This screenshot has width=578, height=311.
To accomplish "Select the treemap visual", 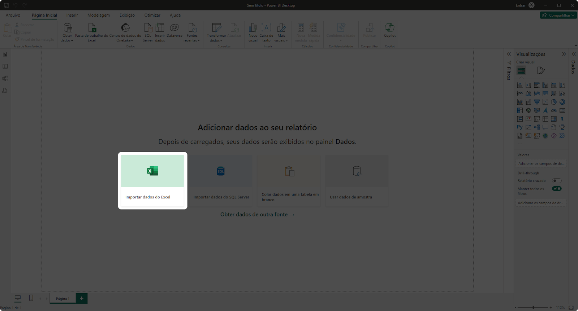I will [x=520, y=110].
